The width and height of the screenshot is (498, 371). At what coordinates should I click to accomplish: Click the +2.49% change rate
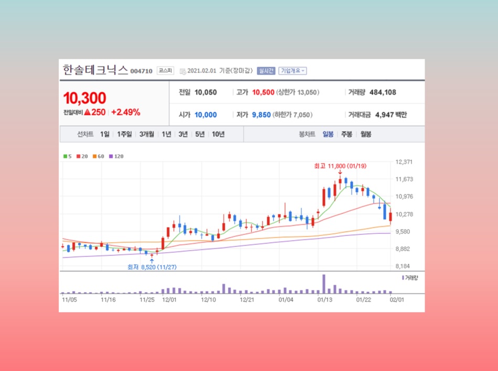point(126,112)
